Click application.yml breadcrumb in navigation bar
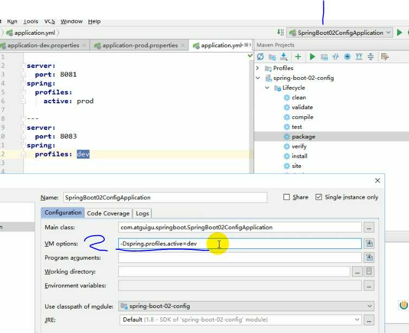This screenshot has width=409, height=333. click(x=35, y=33)
